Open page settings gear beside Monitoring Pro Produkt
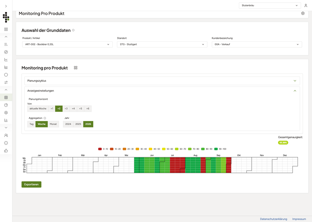 point(303,13)
